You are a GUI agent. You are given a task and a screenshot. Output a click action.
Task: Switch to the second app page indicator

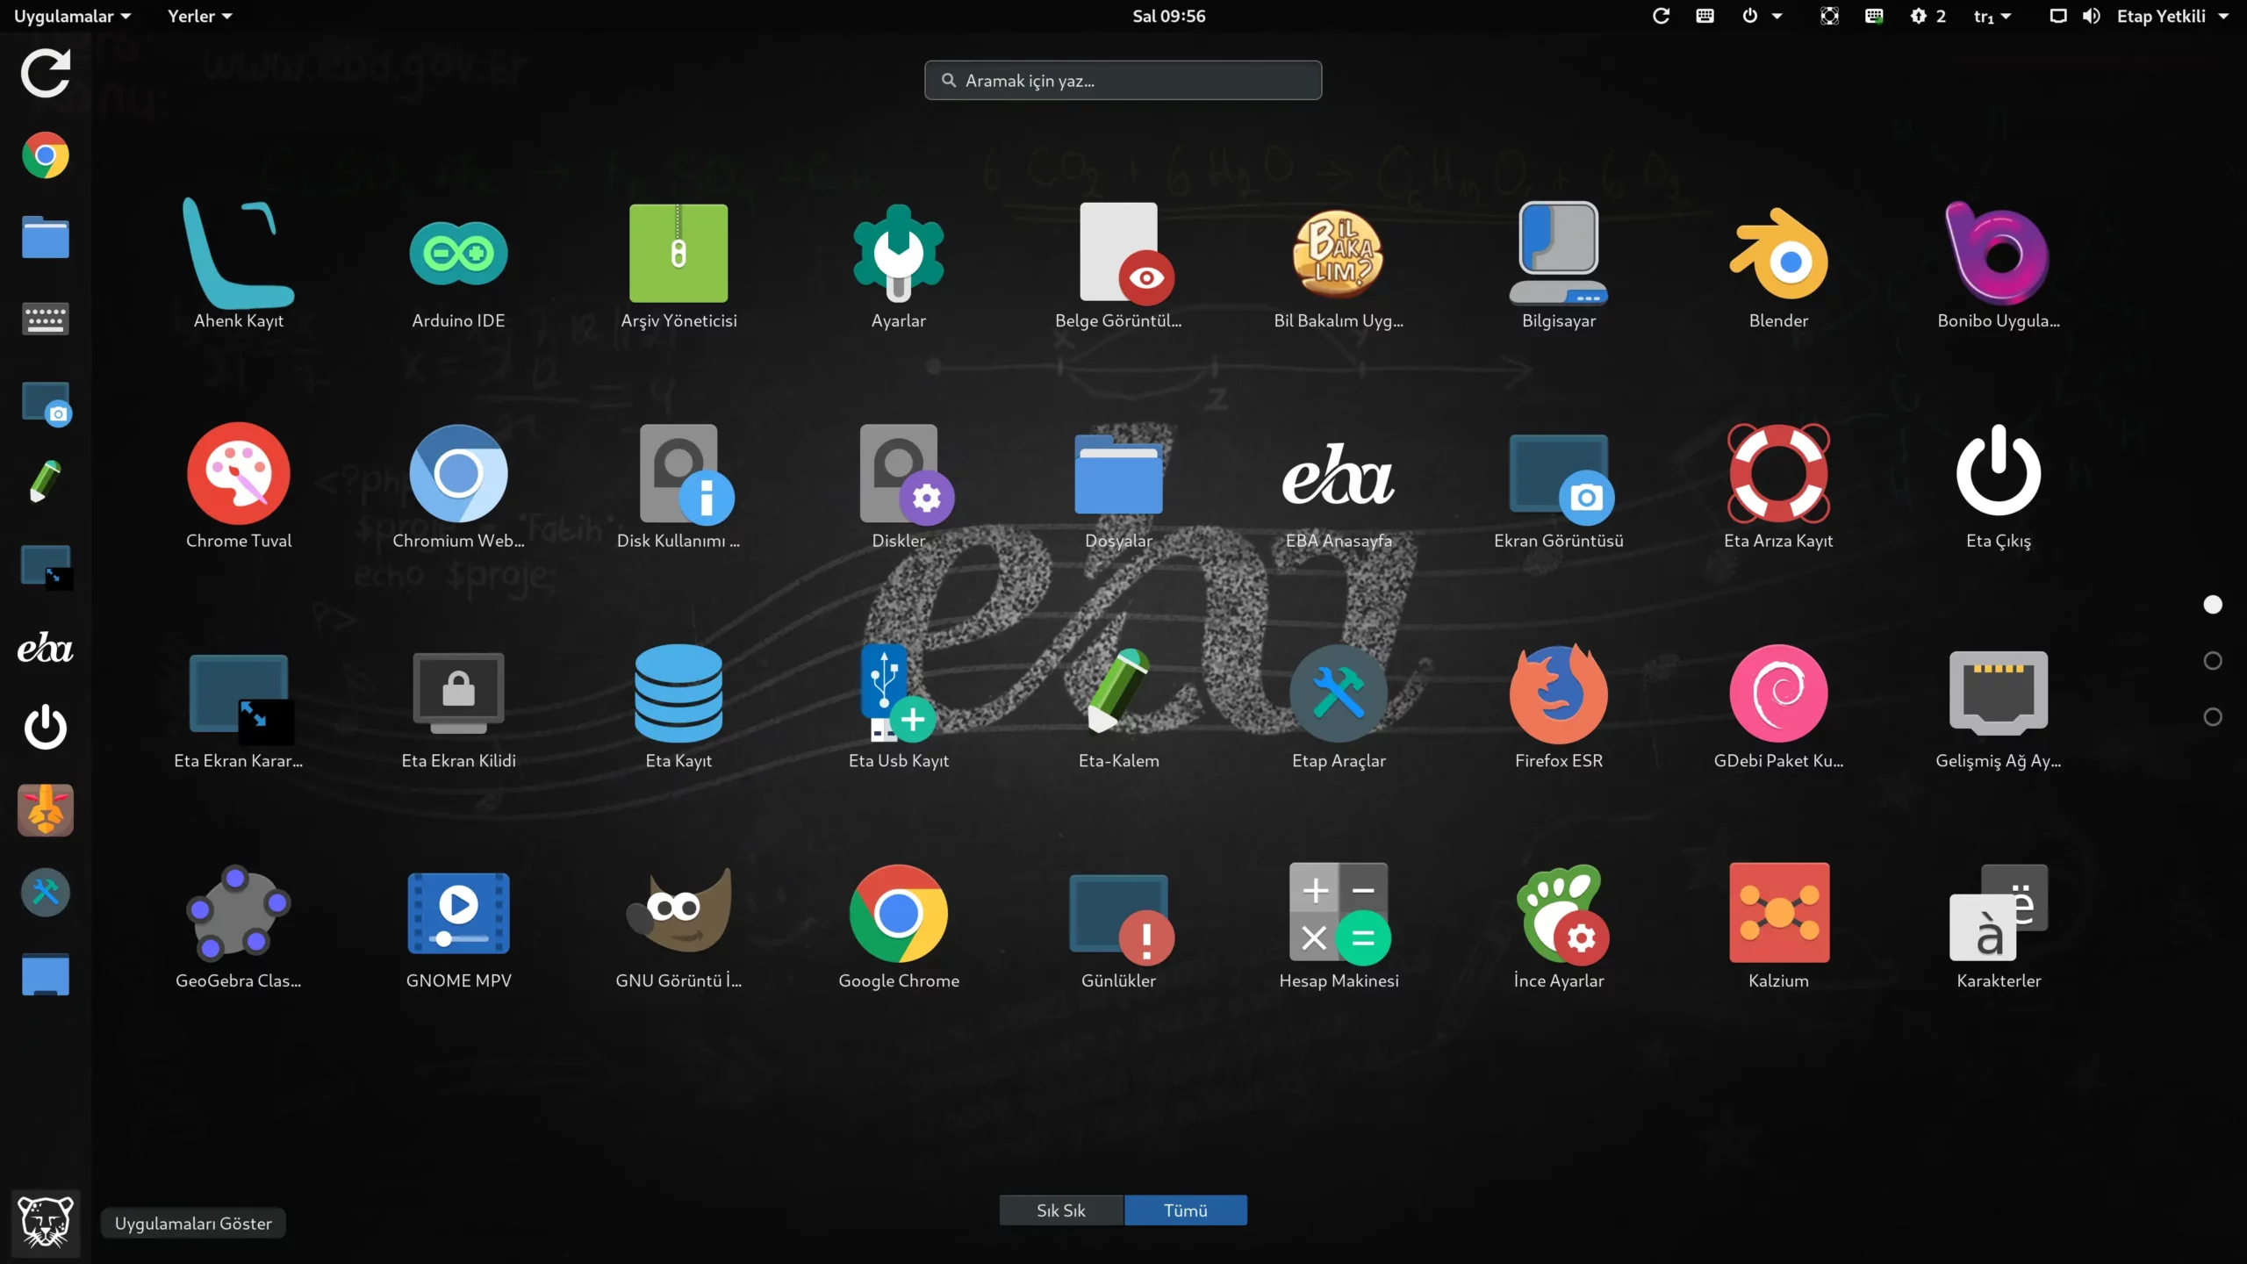click(2213, 661)
